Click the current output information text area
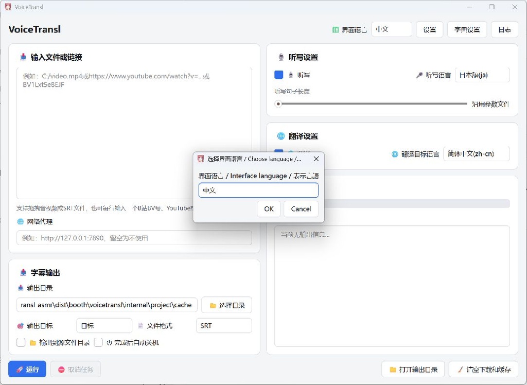 coord(392,286)
